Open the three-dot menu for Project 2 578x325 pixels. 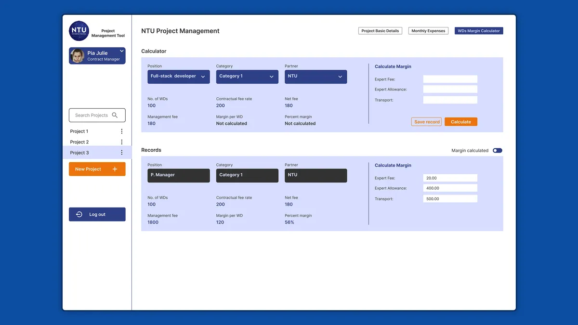pos(121,142)
